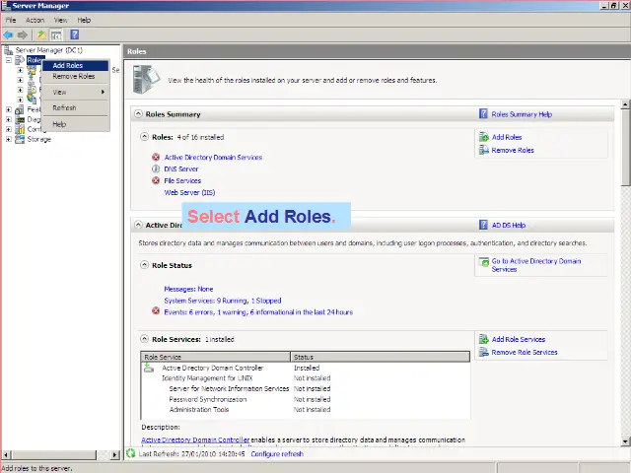This screenshot has height=473, width=631.
Task: Click the Remove Roles icon in Roles Summary
Action: [484, 150]
